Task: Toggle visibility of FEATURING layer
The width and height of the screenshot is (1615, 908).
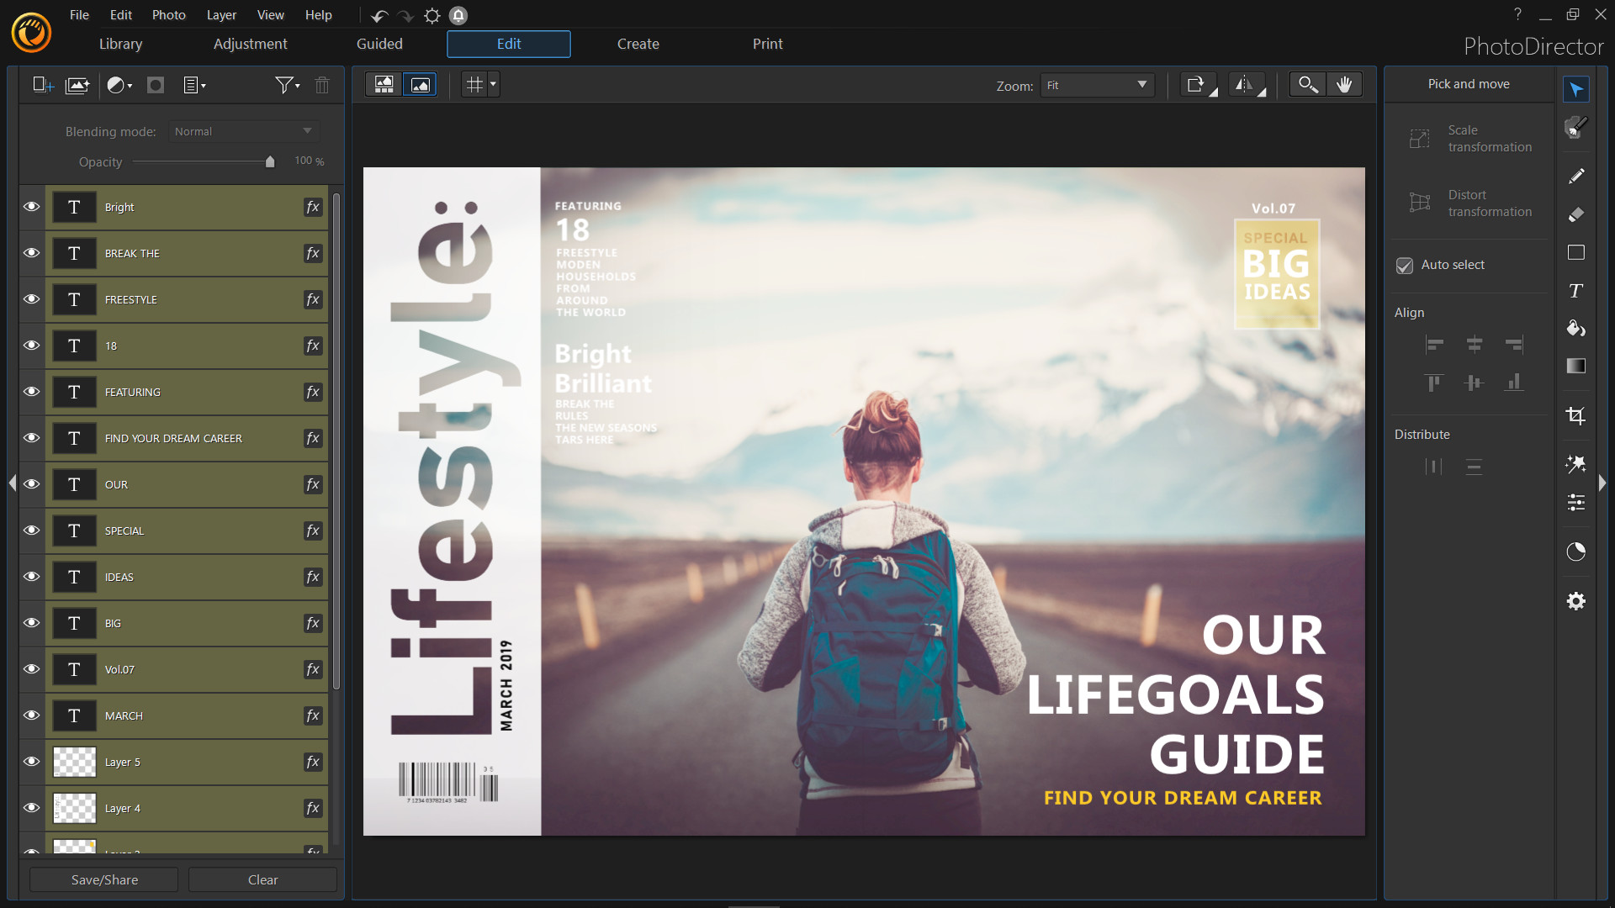Action: 30,391
